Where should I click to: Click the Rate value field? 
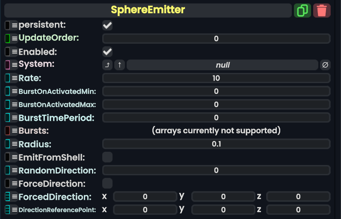pos(216,78)
